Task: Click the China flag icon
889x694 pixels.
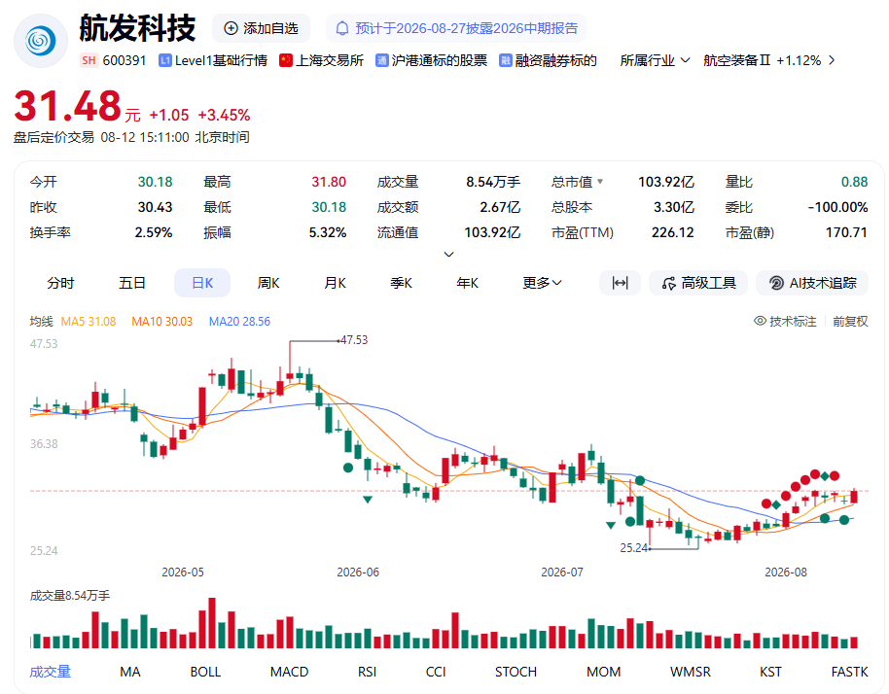Action: click(286, 60)
